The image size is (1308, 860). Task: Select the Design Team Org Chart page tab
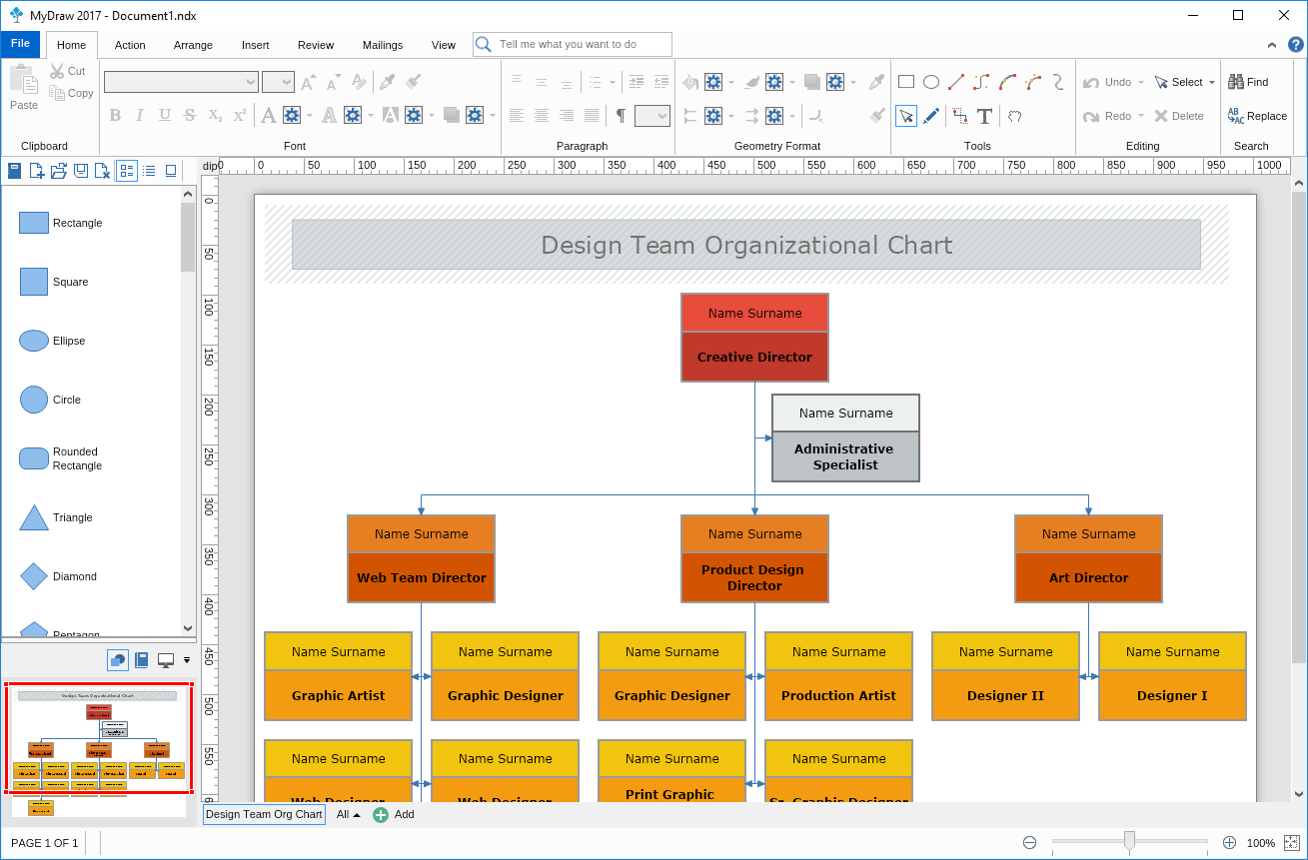(264, 815)
